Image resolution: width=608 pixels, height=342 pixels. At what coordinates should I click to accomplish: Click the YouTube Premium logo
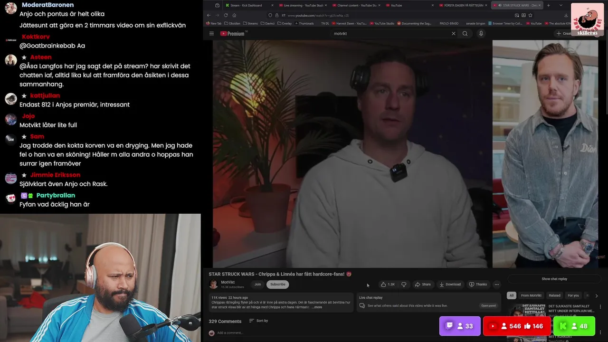(233, 34)
